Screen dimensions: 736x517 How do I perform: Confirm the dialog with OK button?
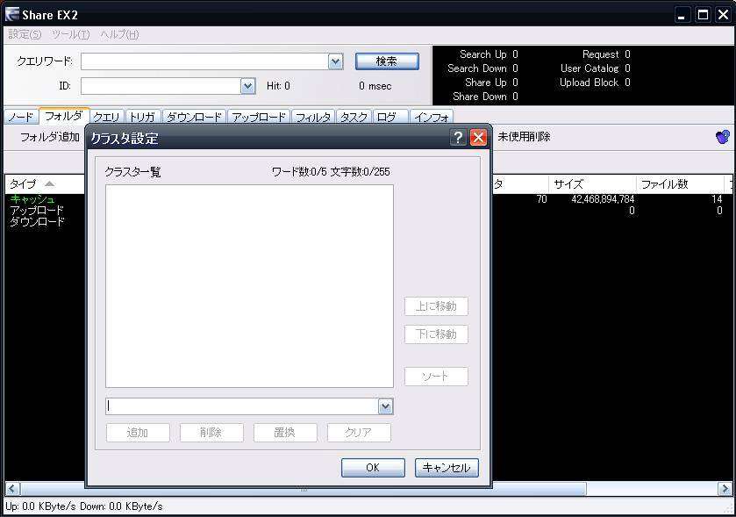(373, 468)
